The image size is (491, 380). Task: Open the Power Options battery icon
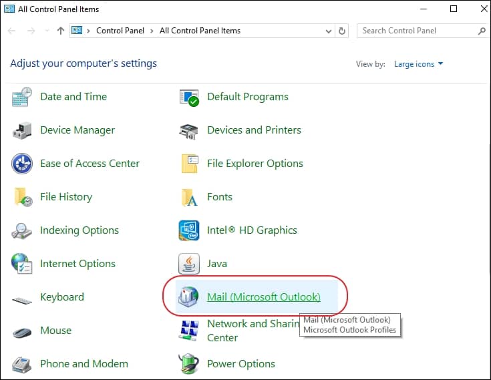coord(189,364)
